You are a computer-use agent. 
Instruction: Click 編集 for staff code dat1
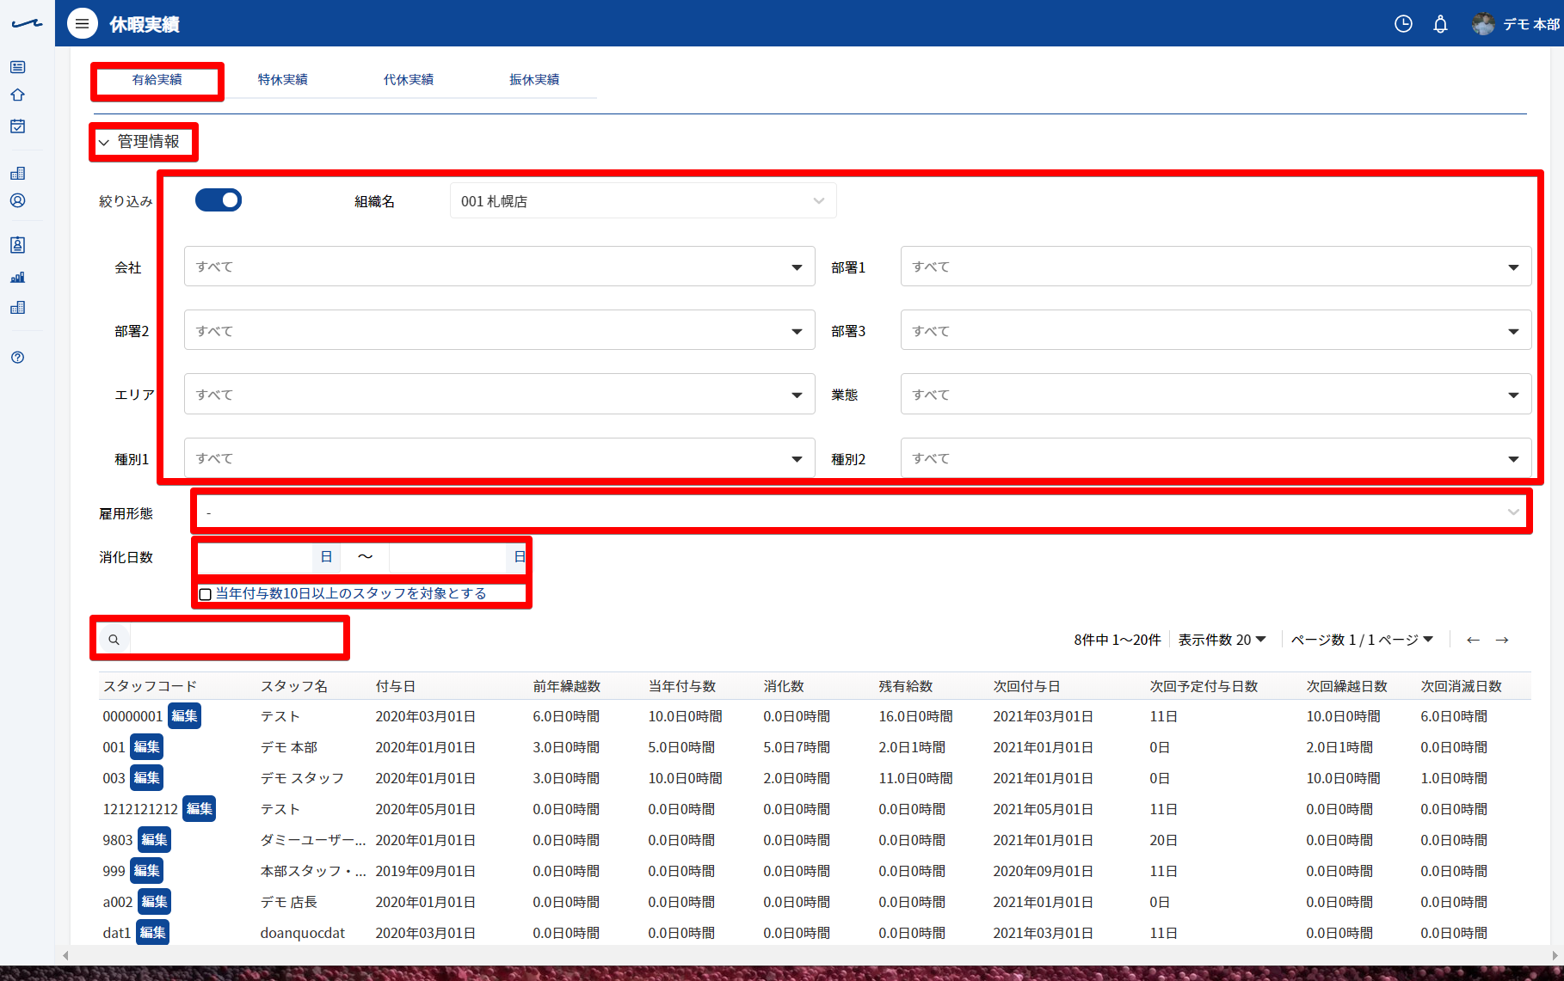tap(152, 933)
